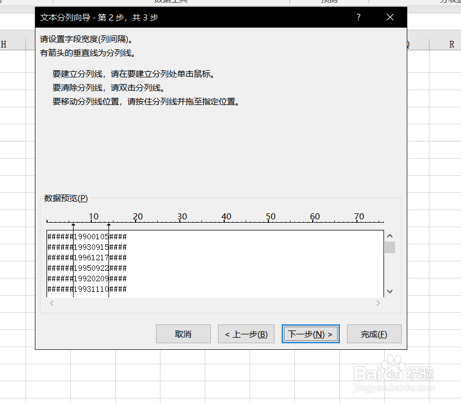Click preview row containing 19920209

click(87, 279)
